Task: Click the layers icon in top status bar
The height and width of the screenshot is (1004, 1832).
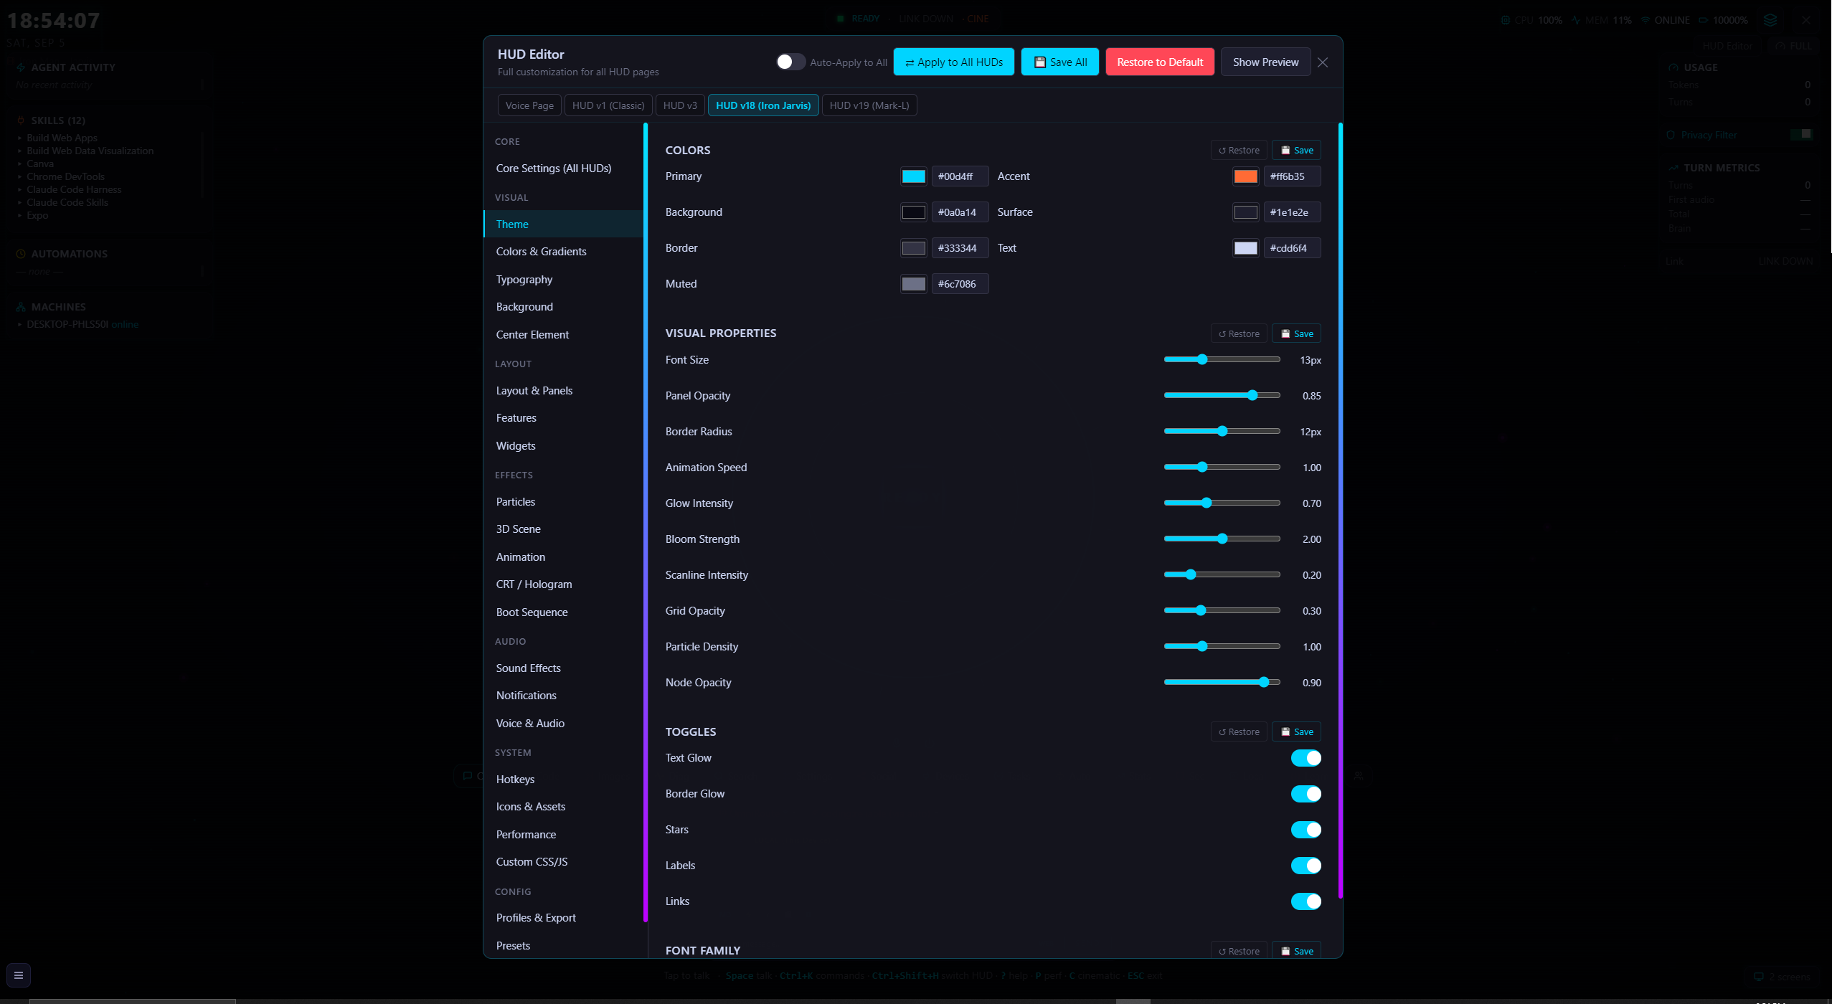Action: [x=1770, y=20]
